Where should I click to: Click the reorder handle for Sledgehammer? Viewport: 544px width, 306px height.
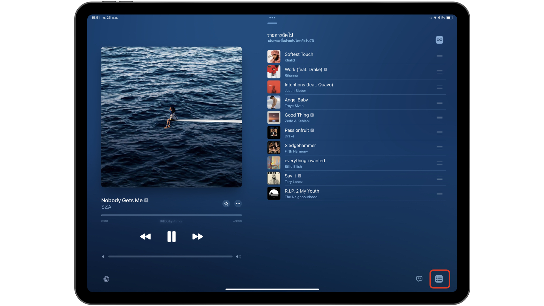439,148
